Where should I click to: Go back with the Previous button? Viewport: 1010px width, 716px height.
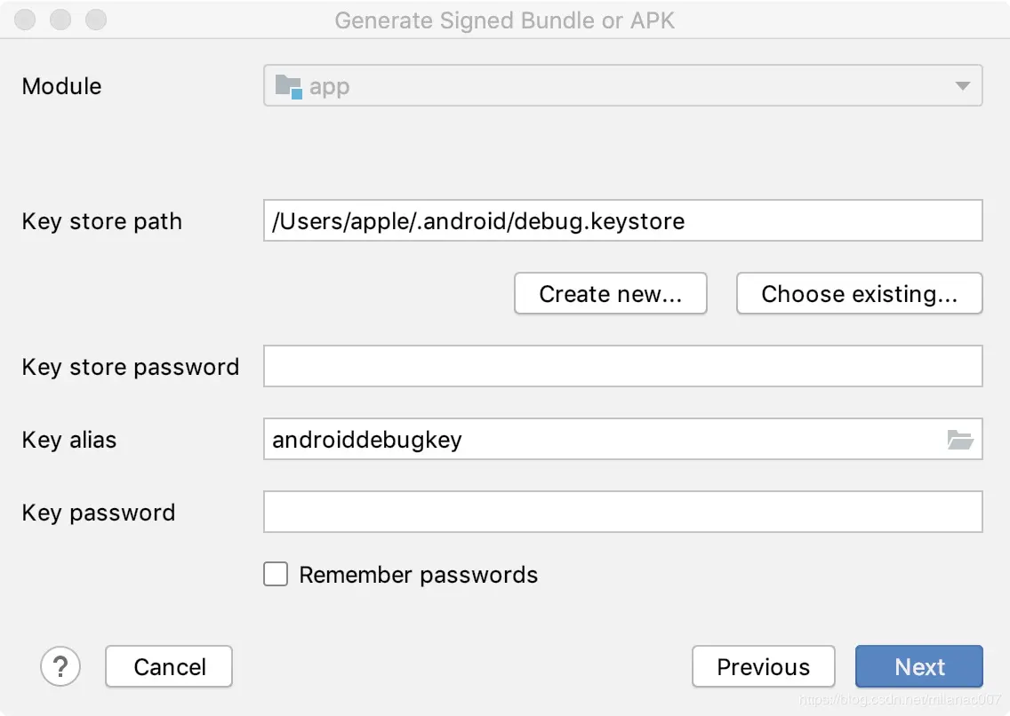pyautogui.click(x=763, y=666)
